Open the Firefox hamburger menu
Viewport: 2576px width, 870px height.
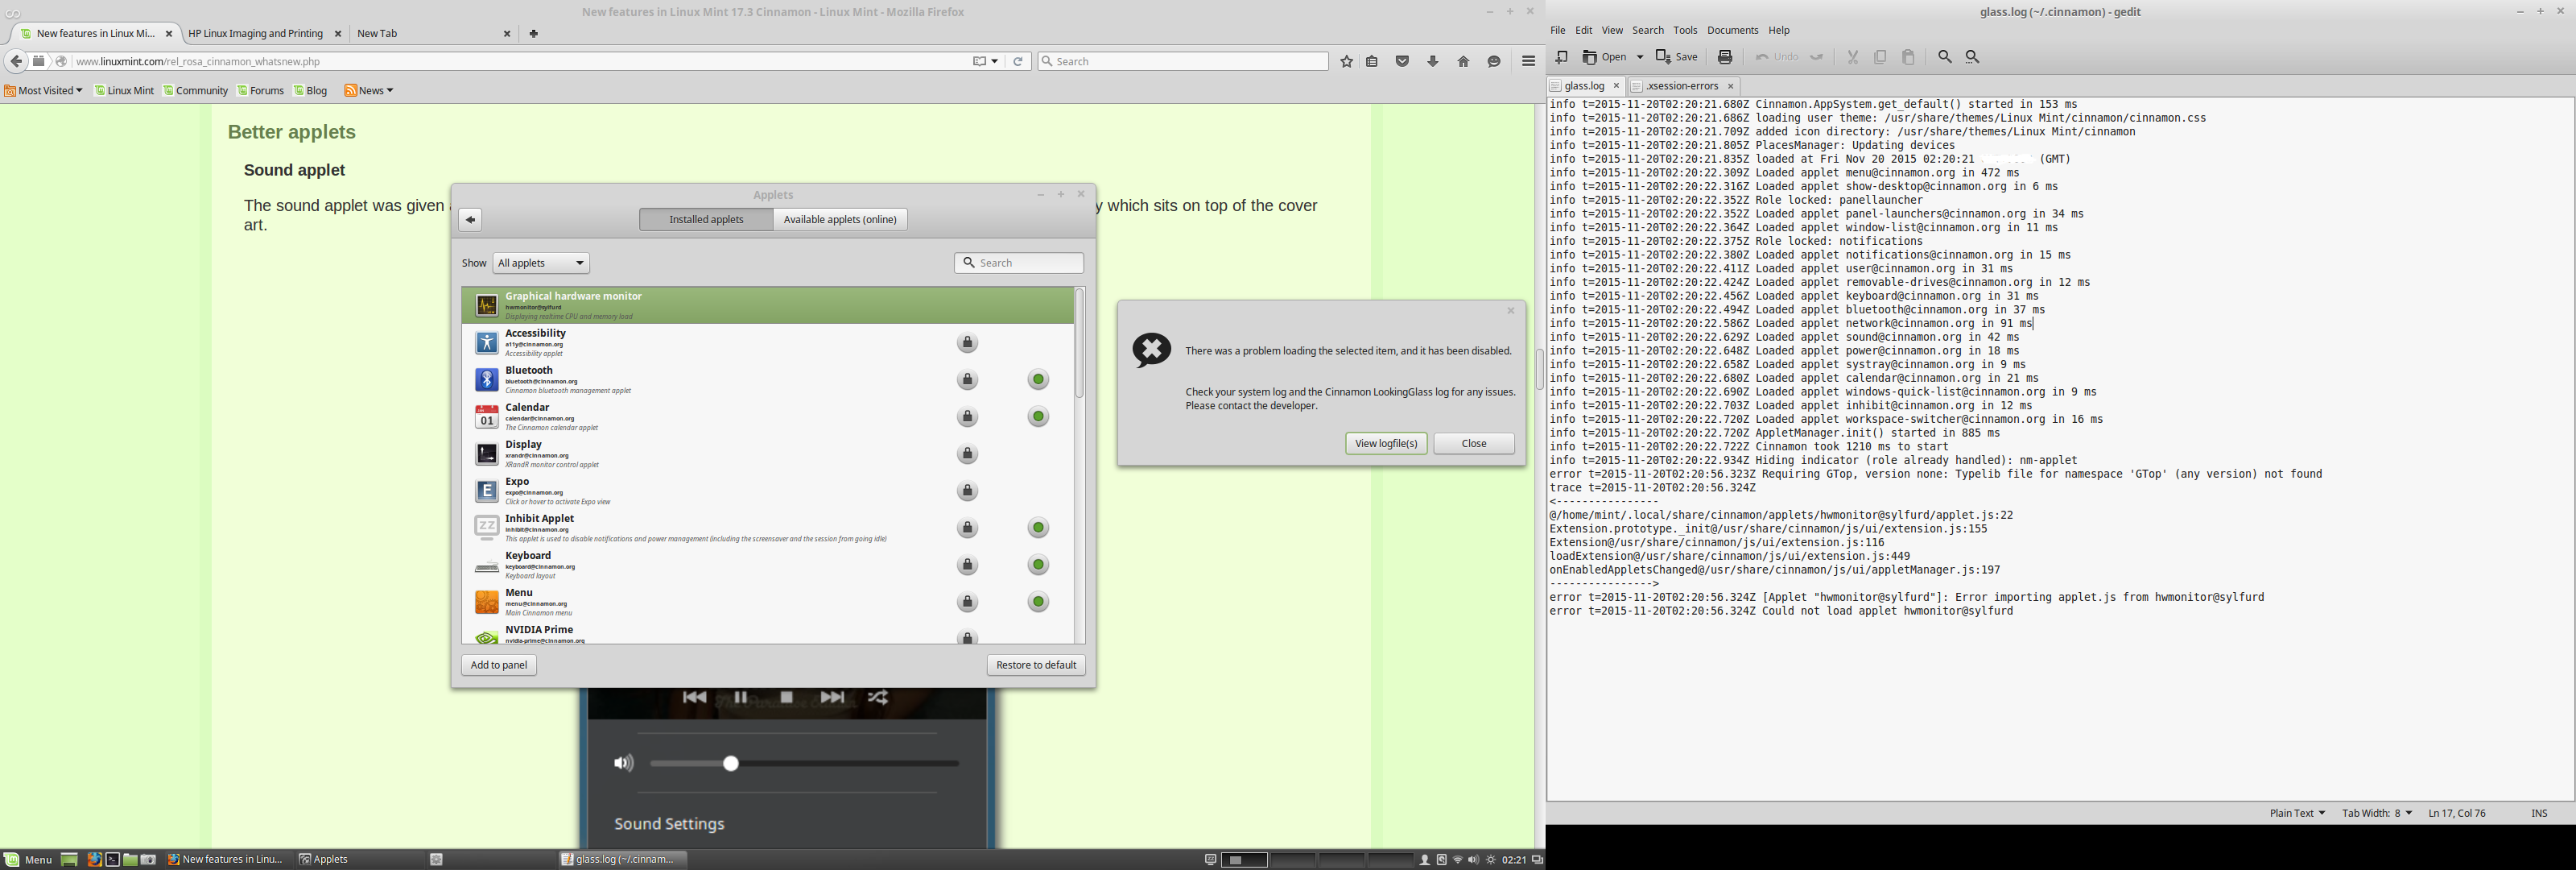click(1528, 61)
